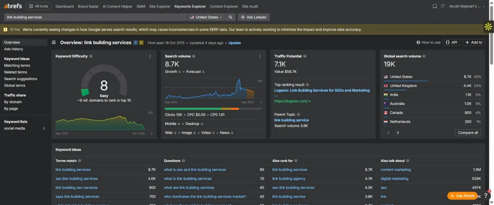
Task: Open Matching terms in sidebar
Action: pos(17,65)
